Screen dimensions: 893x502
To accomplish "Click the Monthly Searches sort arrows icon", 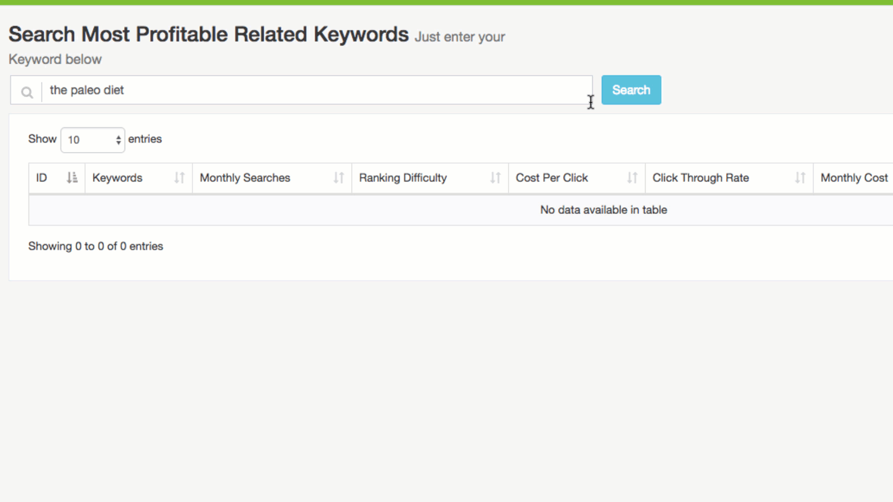I will (x=339, y=178).
